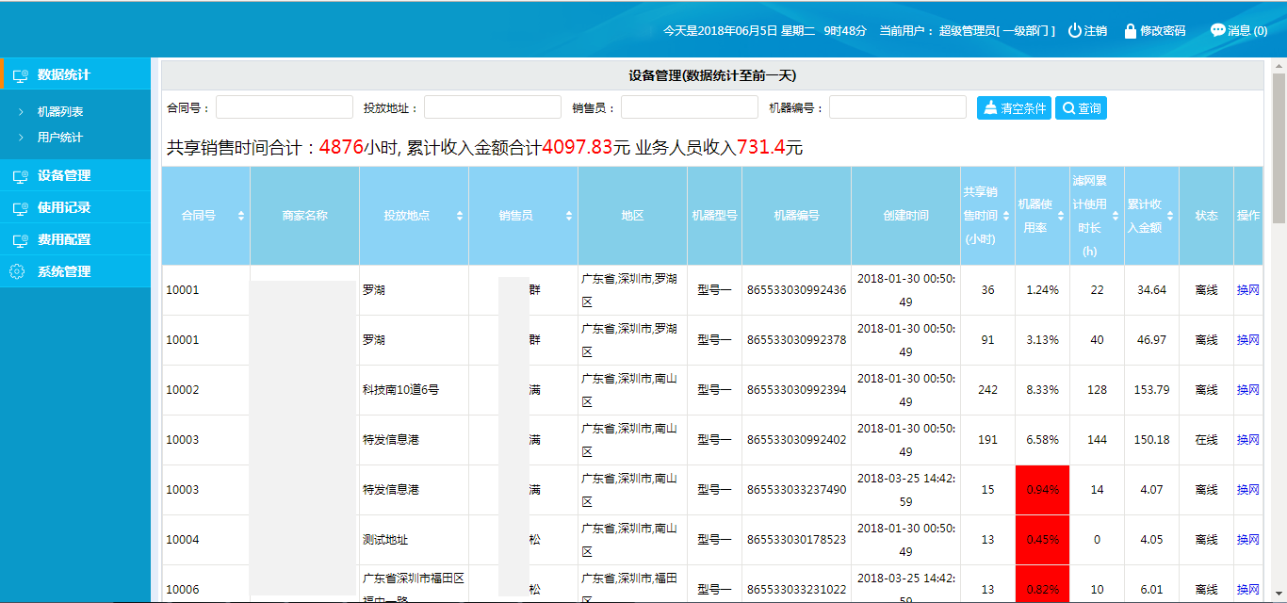Open the 数据统计 menu
Image resolution: width=1287 pixels, height=603 pixels.
point(75,74)
